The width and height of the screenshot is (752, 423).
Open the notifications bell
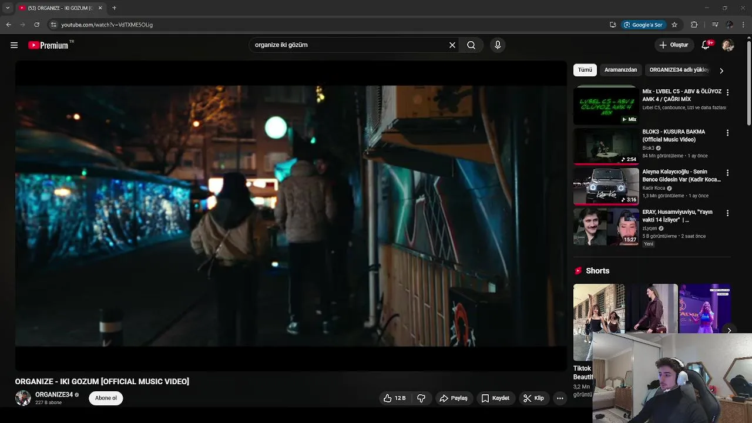pyautogui.click(x=706, y=45)
